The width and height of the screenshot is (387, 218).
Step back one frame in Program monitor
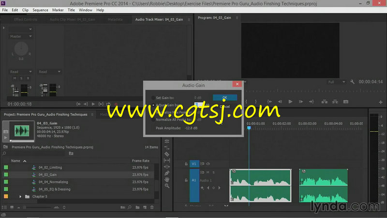(280, 102)
